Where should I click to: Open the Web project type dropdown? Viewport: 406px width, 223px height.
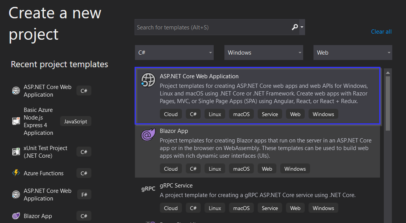tap(352, 52)
